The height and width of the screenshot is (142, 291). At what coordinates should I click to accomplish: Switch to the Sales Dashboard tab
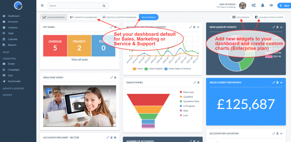(x=54, y=17)
